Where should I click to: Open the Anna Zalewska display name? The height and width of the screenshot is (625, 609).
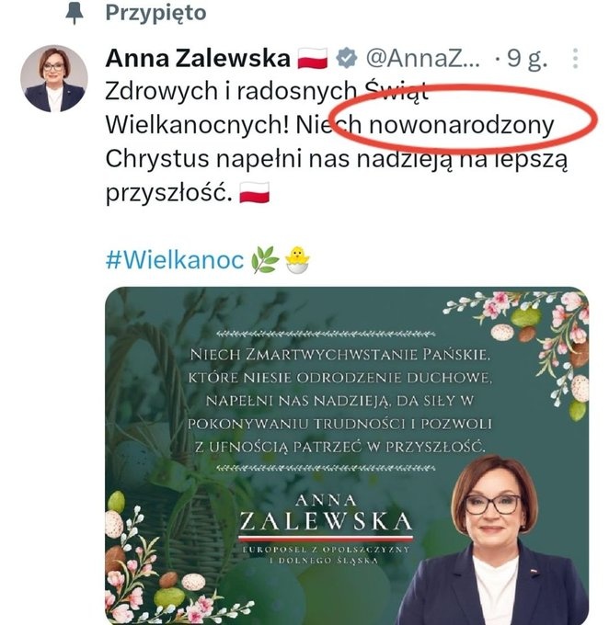point(198,58)
